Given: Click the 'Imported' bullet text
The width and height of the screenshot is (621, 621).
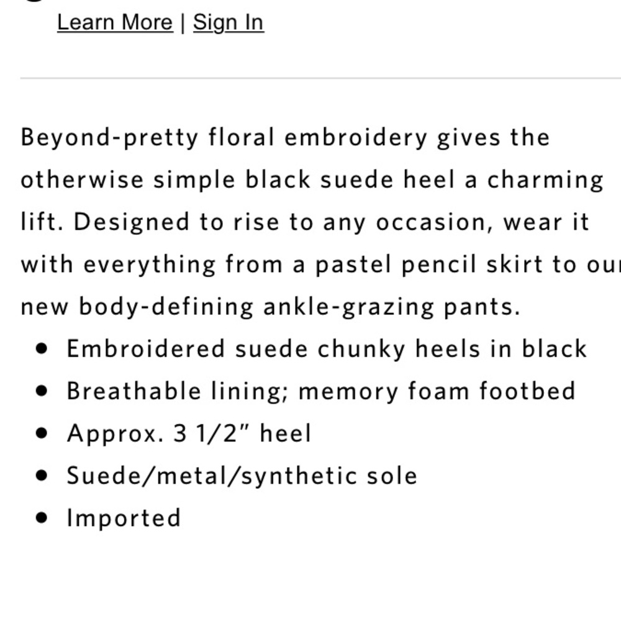Looking at the screenshot, I should coord(124,518).
